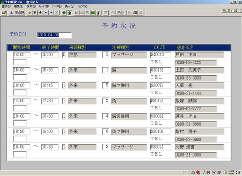Image resolution: width=242 pixels, height=176 pixels.
Task: Click the CAPS KANA indicator
Action: (x=232, y=173)
